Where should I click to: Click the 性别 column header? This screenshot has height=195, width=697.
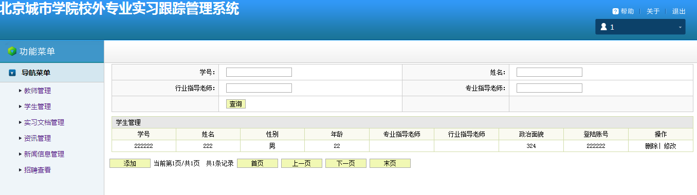point(272,134)
